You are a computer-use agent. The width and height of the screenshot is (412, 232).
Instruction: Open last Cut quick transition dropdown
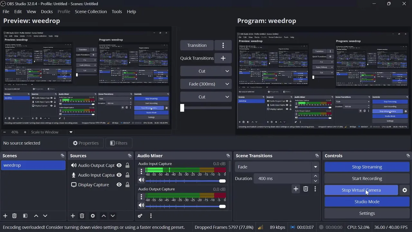pyautogui.click(x=206, y=97)
